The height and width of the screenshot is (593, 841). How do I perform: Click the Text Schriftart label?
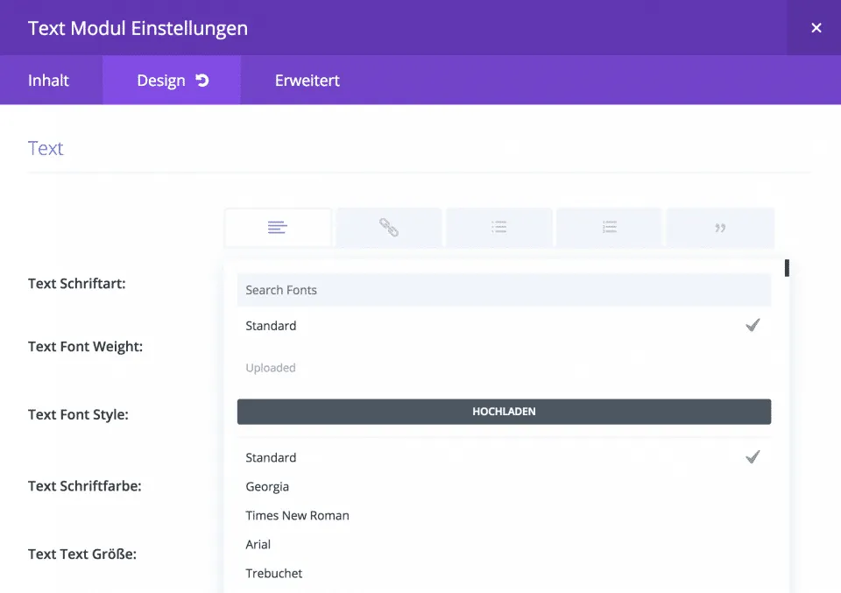[x=77, y=283]
